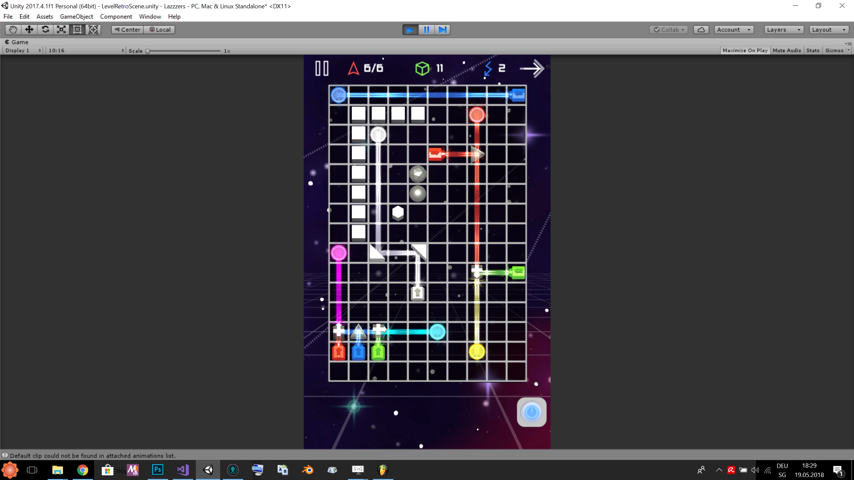Viewport: 854px width, 480px height.
Task: Toggle the Stats overlay
Action: (813, 50)
